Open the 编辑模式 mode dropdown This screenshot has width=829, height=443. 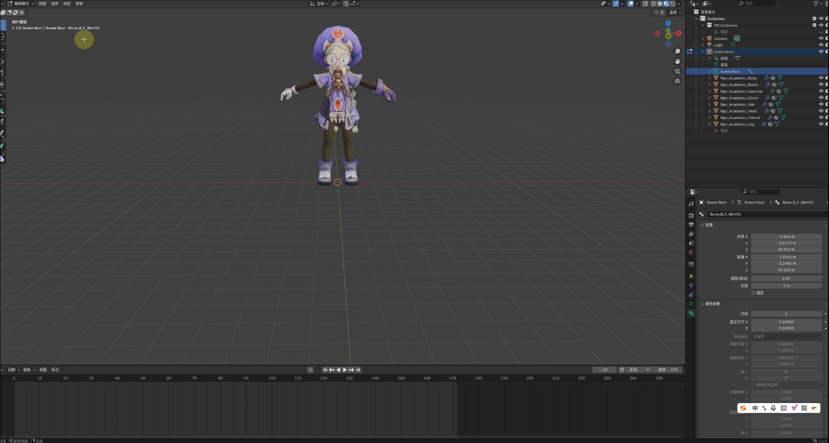(x=20, y=4)
